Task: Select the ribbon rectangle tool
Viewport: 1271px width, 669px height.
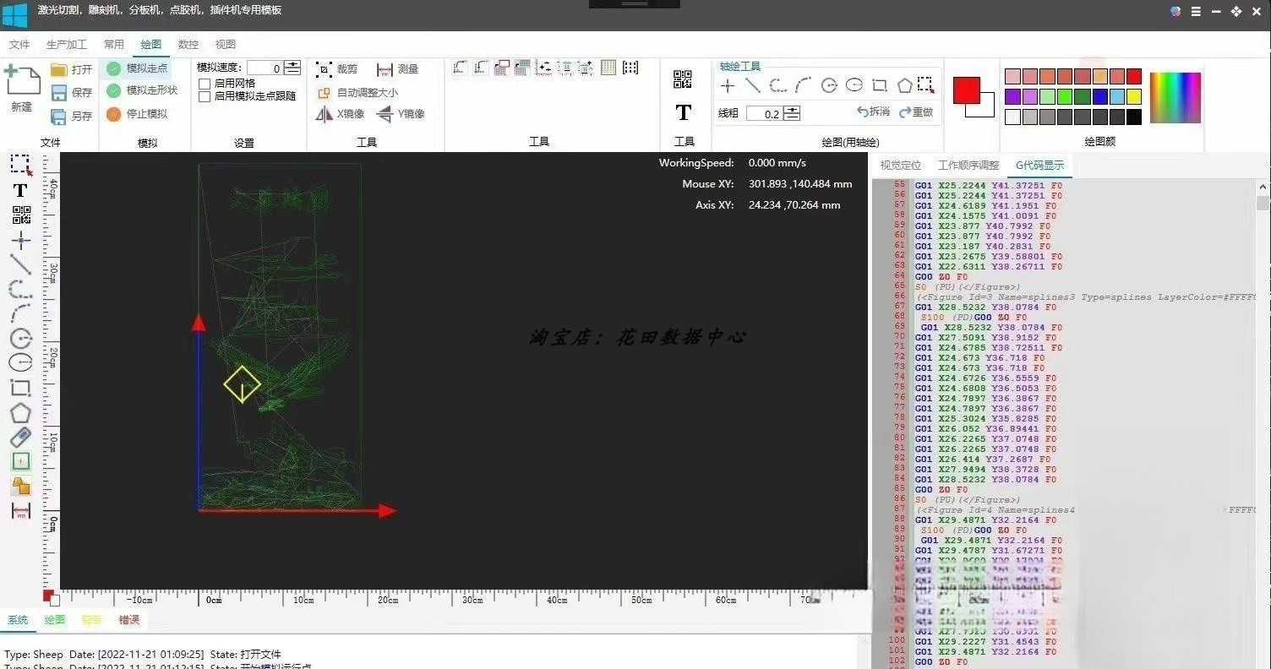Action: [x=880, y=85]
